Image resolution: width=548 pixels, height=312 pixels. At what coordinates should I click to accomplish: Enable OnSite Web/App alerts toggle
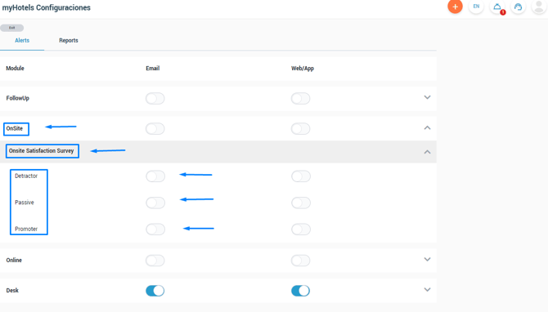(x=300, y=129)
